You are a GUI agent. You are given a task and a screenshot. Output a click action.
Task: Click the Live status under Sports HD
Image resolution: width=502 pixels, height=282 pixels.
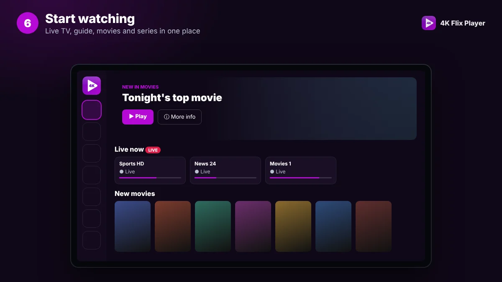click(127, 172)
